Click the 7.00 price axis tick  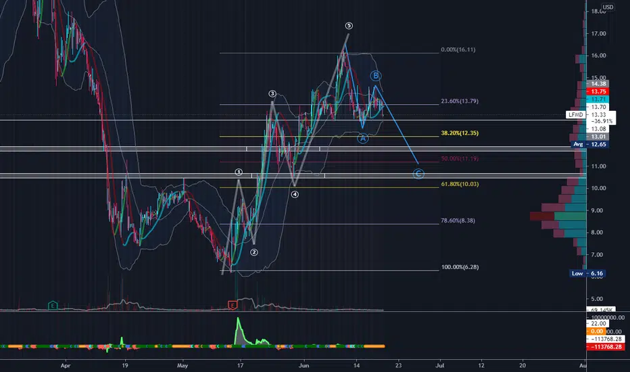598,254
